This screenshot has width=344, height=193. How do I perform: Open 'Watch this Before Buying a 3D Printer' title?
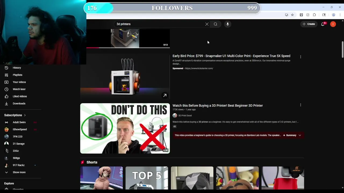coord(218,106)
